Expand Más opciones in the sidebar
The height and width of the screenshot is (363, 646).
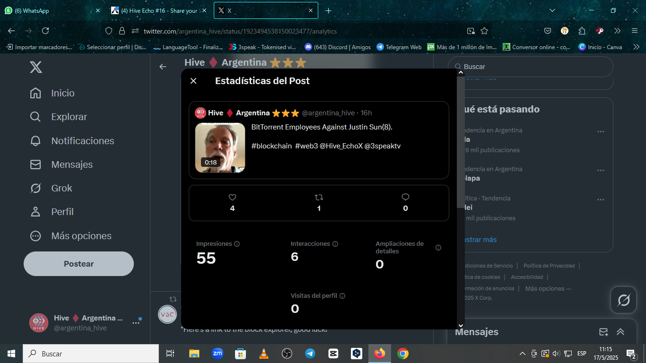click(x=70, y=236)
